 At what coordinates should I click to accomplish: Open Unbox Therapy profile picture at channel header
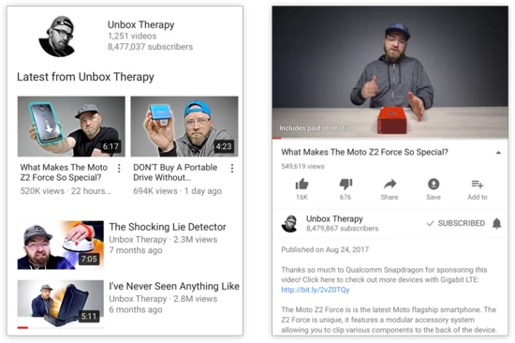[x=58, y=37]
